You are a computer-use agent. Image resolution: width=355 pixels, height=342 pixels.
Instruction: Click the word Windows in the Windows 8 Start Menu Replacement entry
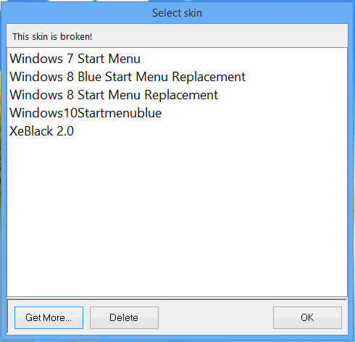pyautogui.click(x=36, y=95)
